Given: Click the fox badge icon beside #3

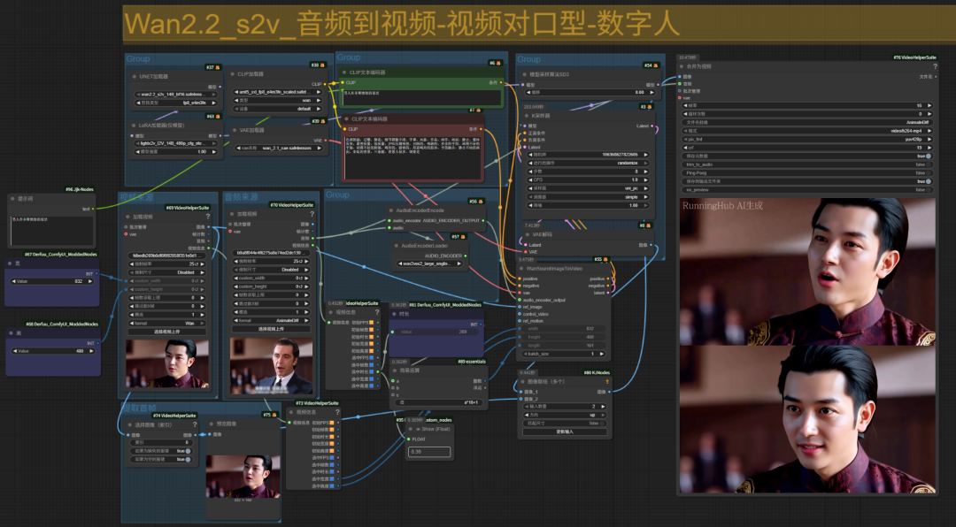Looking at the screenshot, I should 651,107.
